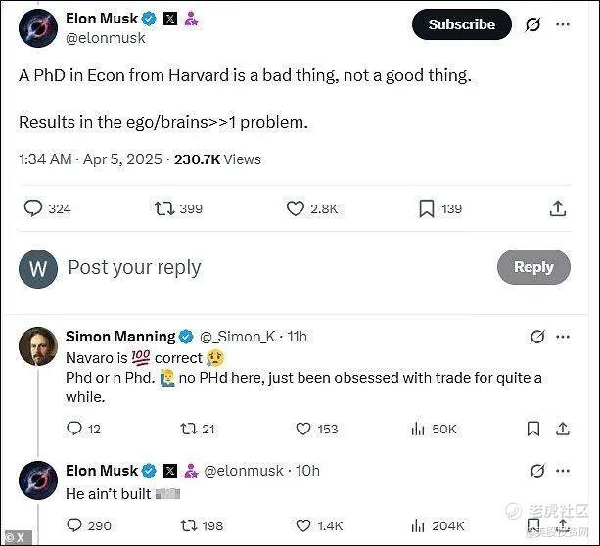This screenshot has width=600, height=546.
Task: Bookmark the main post showing 139
Action: [427, 207]
